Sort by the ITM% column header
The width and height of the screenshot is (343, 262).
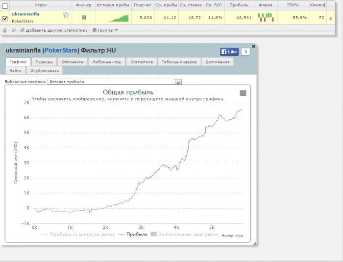coord(293,5)
